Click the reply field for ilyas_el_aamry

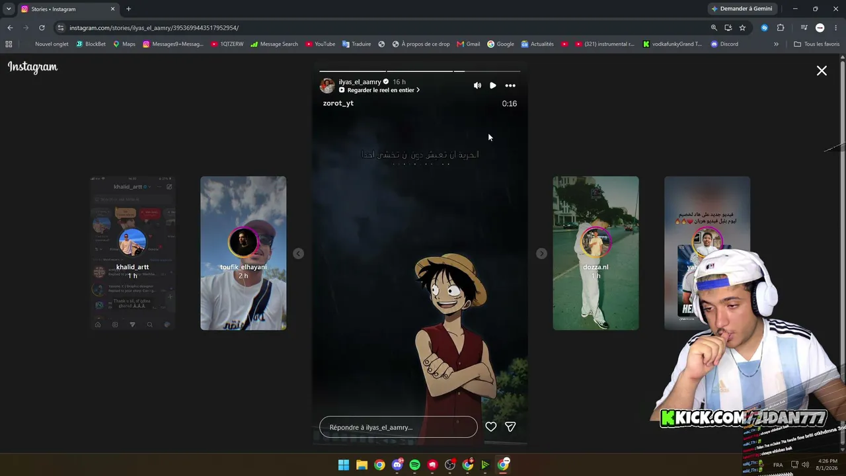pos(398,427)
